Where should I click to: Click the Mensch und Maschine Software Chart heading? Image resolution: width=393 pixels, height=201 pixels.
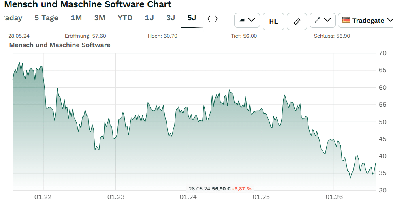point(88,4)
